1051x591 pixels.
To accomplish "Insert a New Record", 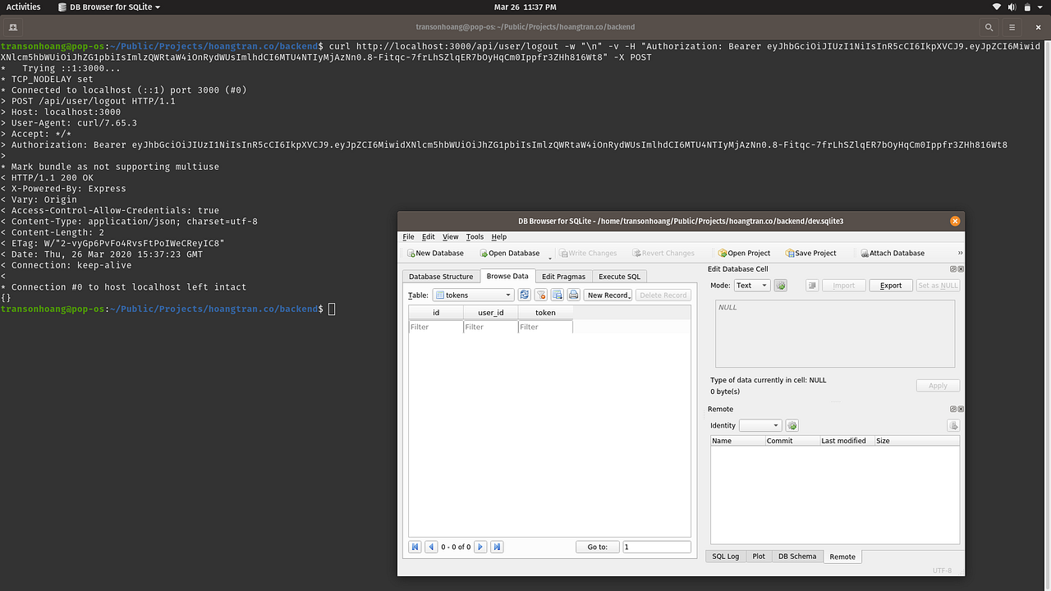I will (x=606, y=295).
